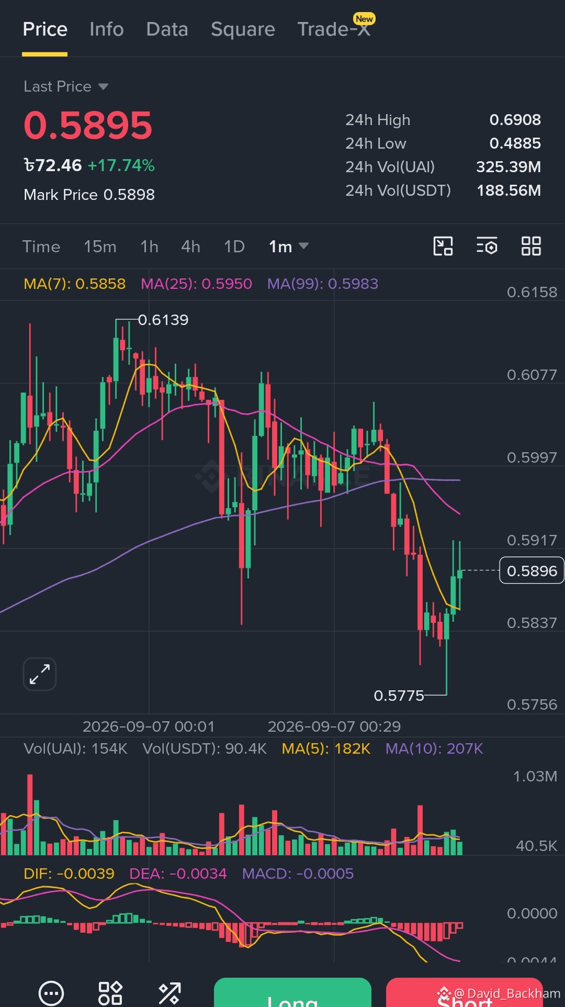This screenshot has height=1007, width=565.
Task: Select the 15m timeframe
Action: 100,247
